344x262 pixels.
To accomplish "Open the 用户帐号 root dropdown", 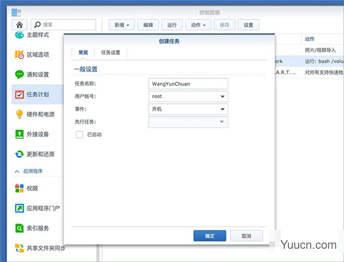I will tap(188, 96).
